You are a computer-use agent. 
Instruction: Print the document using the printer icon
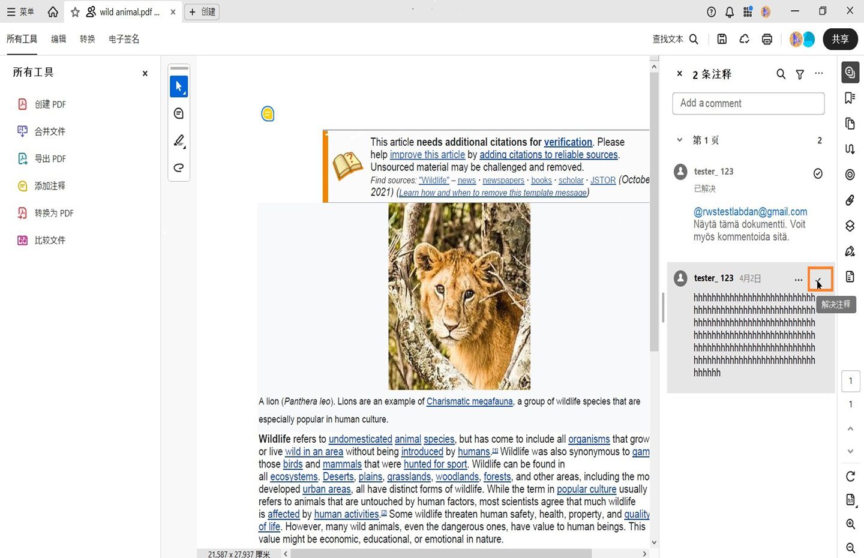(767, 39)
